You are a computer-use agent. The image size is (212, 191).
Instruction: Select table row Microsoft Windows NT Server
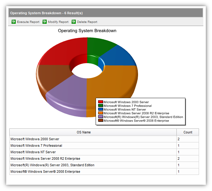(104, 152)
